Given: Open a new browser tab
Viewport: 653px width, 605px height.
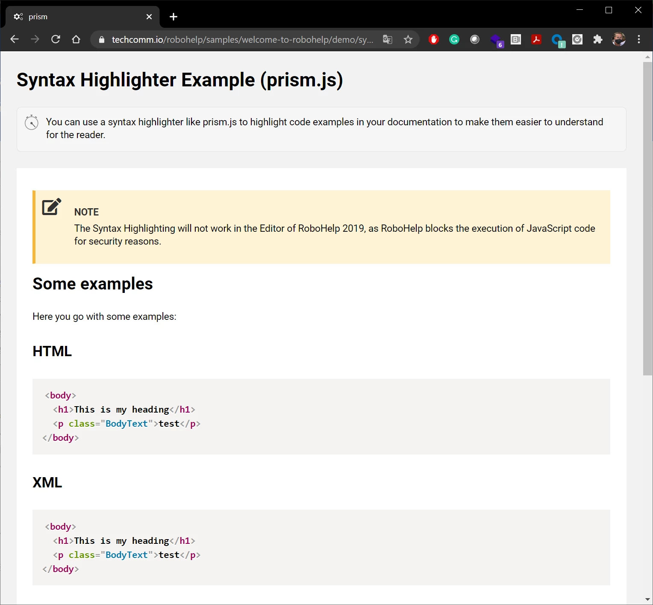Looking at the screenshot, I should coord(173,17).
